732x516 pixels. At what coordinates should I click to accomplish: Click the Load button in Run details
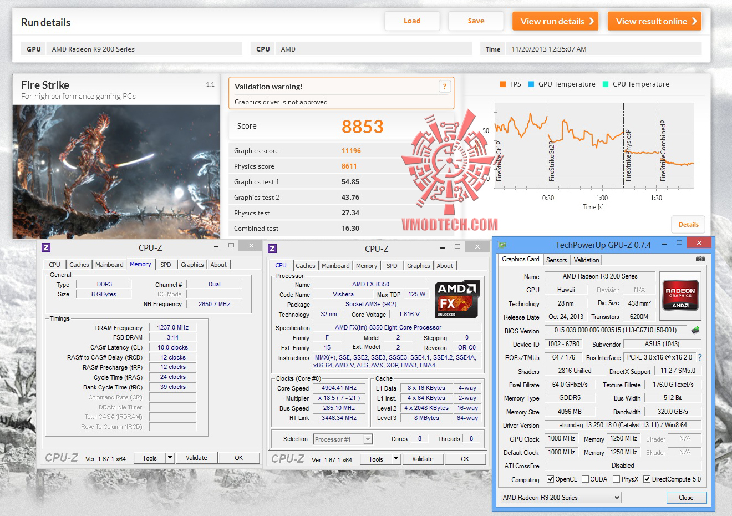tap(412, 21)
